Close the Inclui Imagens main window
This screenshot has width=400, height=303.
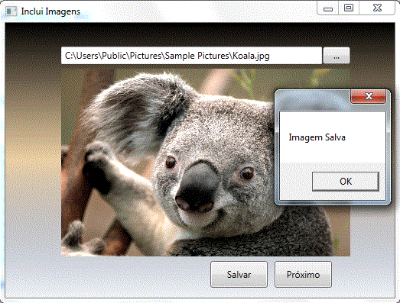[x=377, y=8]
